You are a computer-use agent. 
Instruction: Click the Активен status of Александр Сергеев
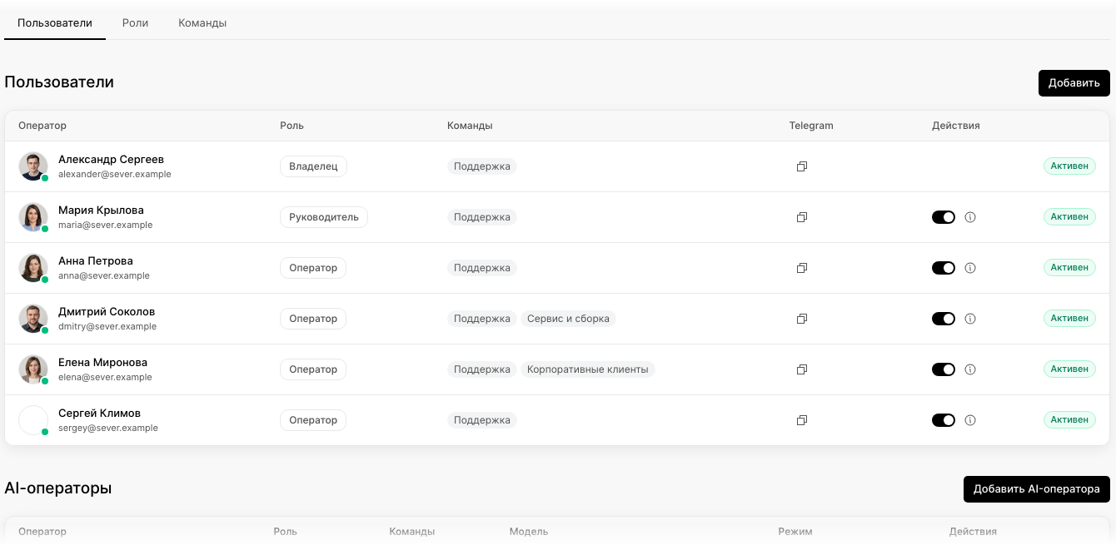click(1069, 166)
